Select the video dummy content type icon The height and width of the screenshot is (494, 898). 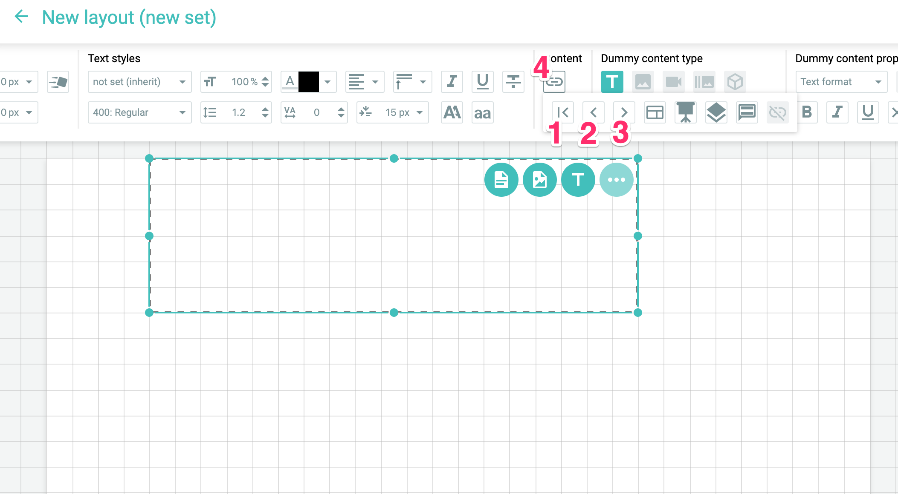click(x=673, y=81)
